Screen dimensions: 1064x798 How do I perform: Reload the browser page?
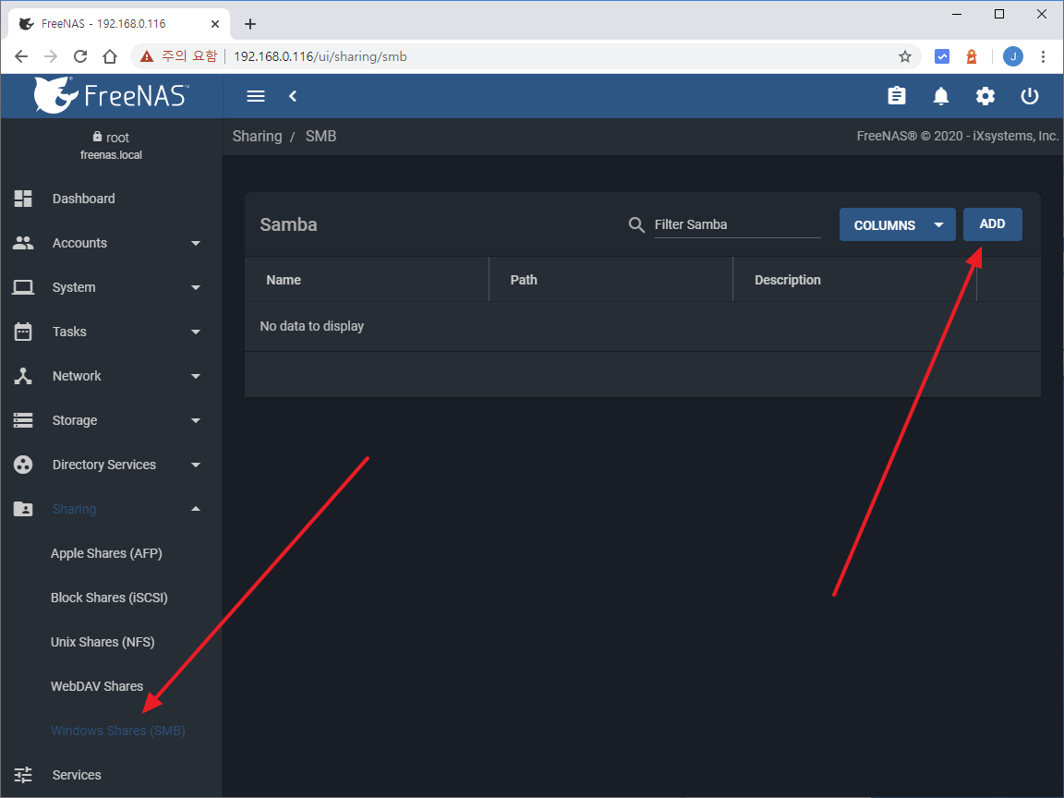(80, 56)
